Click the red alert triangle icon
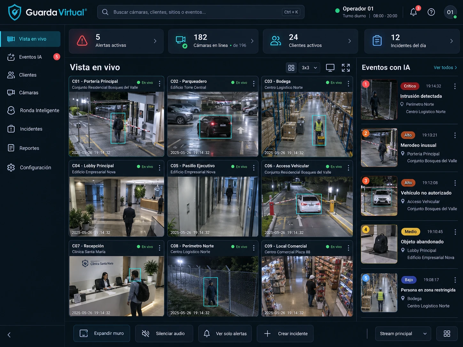463x347 pixels. (82, 41)
